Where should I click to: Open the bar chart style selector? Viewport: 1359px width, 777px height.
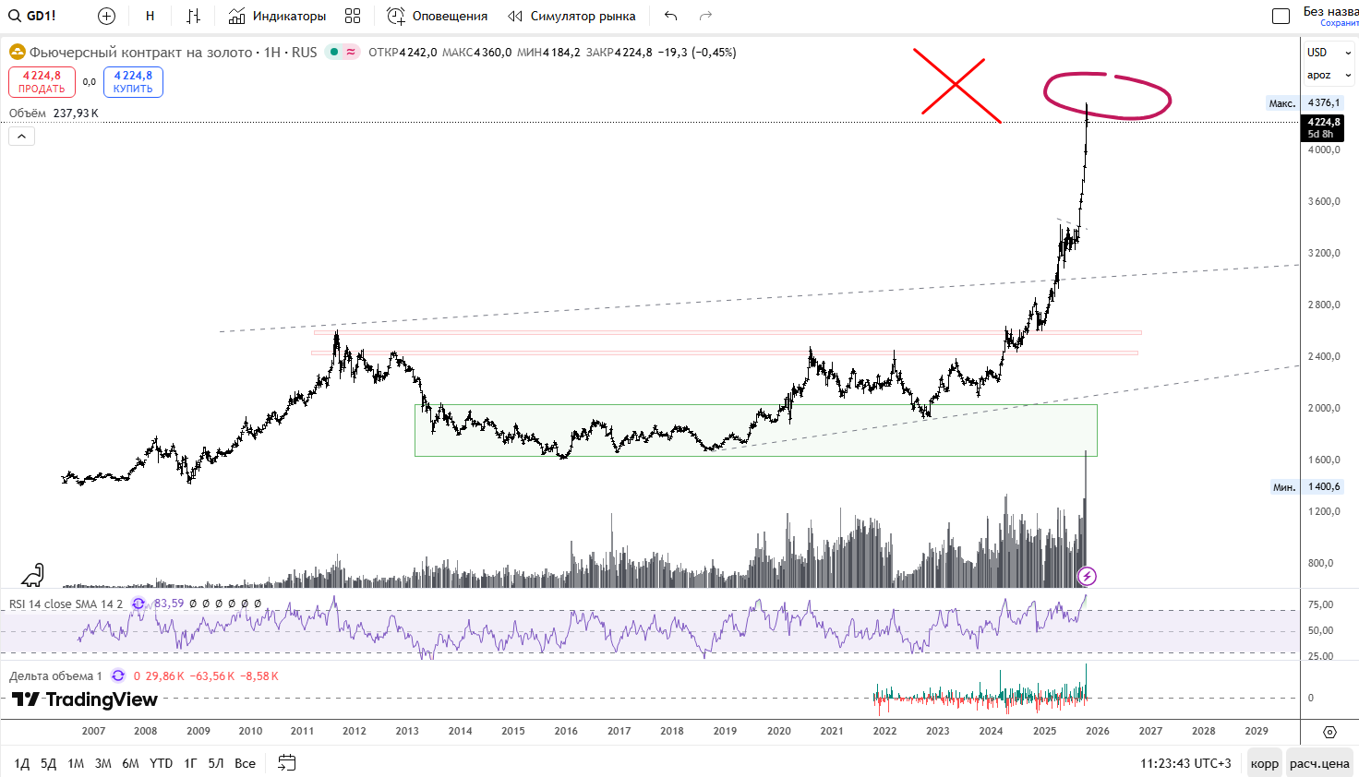click(193, 16)
